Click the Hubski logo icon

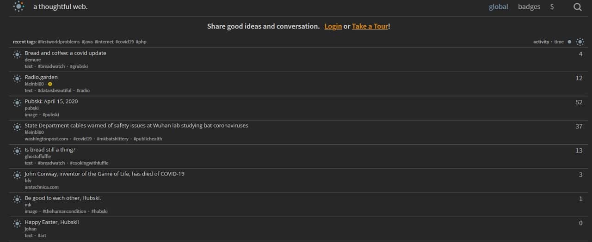pos(18,6)
